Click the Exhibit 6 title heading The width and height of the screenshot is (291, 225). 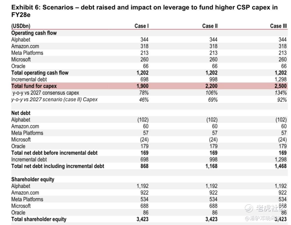144,11
